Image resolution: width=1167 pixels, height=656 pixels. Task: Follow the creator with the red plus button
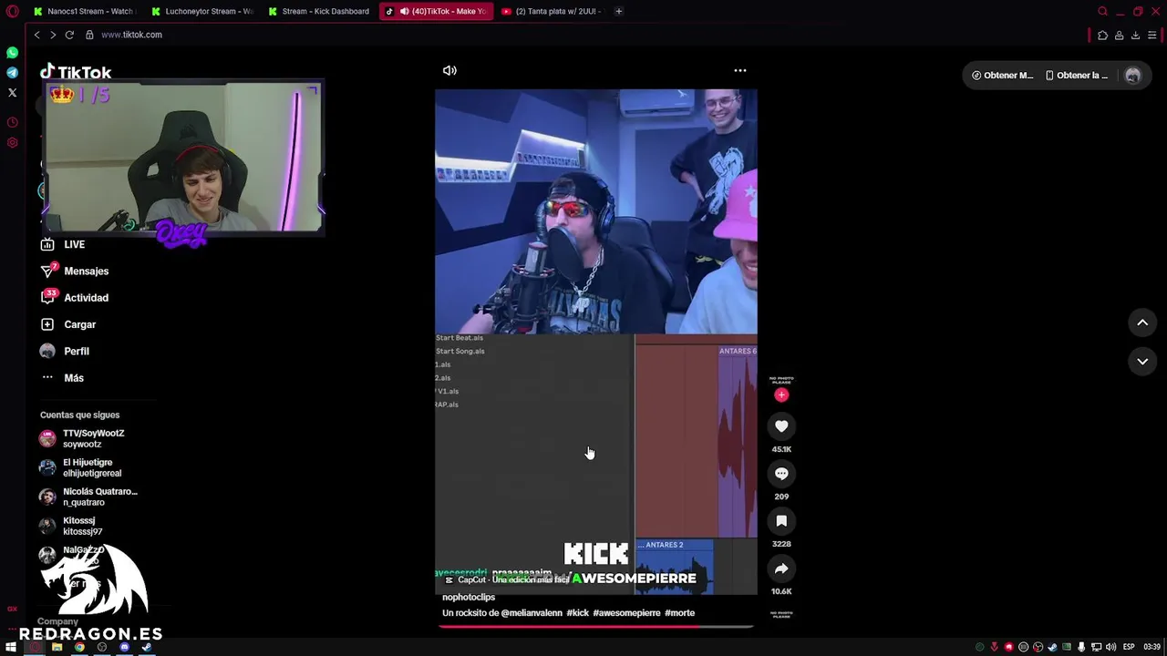pyautogui.click(x=781, y=395)
